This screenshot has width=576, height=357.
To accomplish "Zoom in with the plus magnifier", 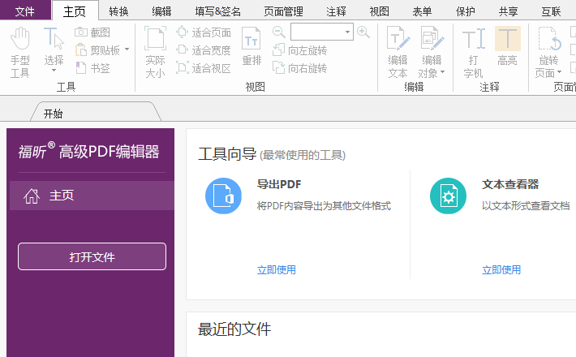I will (363, 32).
